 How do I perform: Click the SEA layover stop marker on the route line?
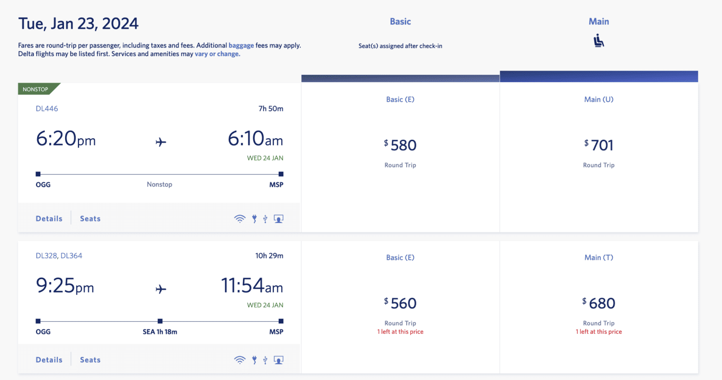click(159, 320)
